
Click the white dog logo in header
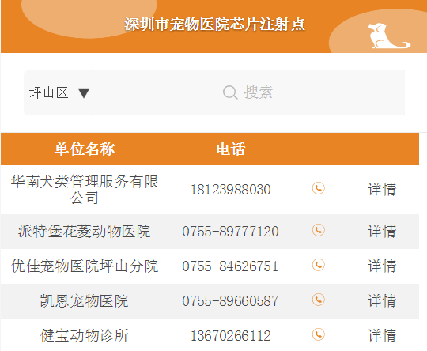389,36
